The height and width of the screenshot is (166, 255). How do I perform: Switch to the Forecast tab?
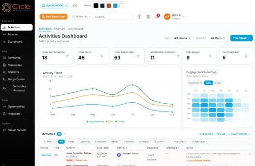60,29
